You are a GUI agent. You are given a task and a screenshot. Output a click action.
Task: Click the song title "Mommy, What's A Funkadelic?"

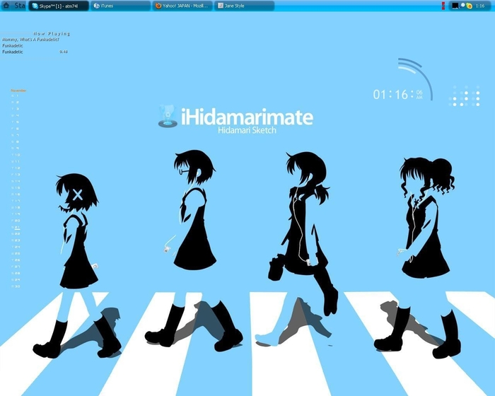click(x=30, y=40)
